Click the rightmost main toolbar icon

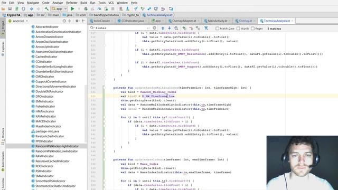pyautogui.click(x=171, y=9)
